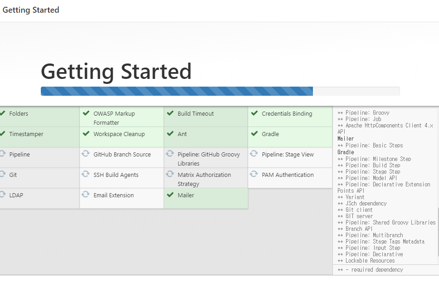Click the checkmark icon beside Timestamper
Viewport: 439px width, 288px height.
[x=3, y=133]
